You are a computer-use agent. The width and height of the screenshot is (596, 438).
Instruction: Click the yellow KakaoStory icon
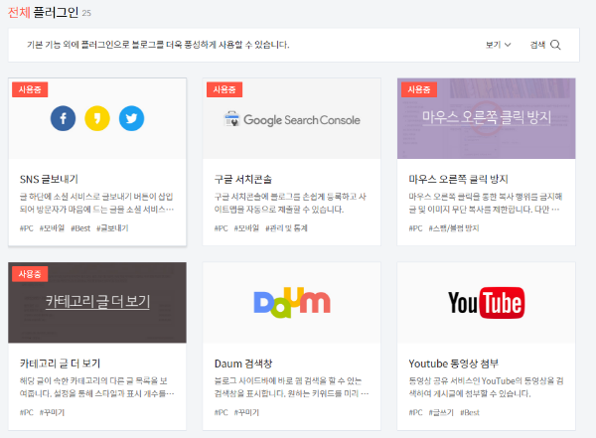(97, 118)
